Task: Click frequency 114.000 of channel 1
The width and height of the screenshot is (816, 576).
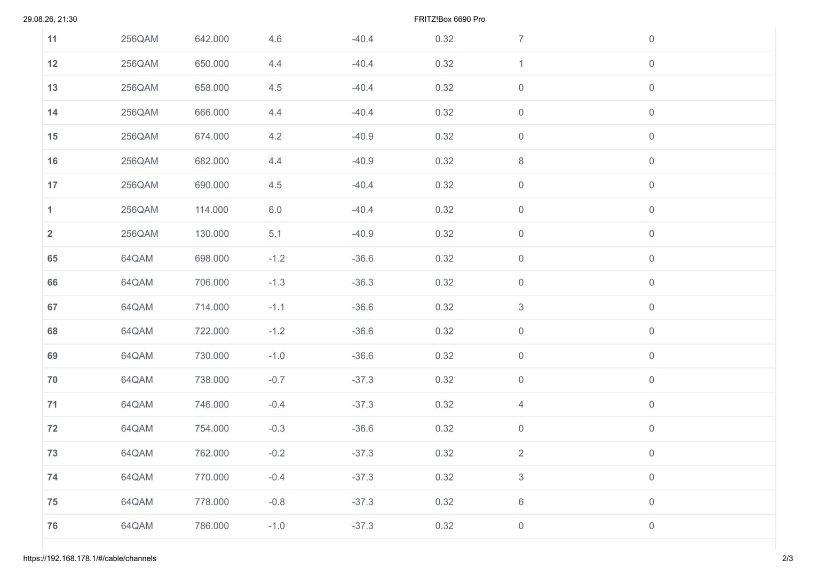Action: click(x=211, y=210)
